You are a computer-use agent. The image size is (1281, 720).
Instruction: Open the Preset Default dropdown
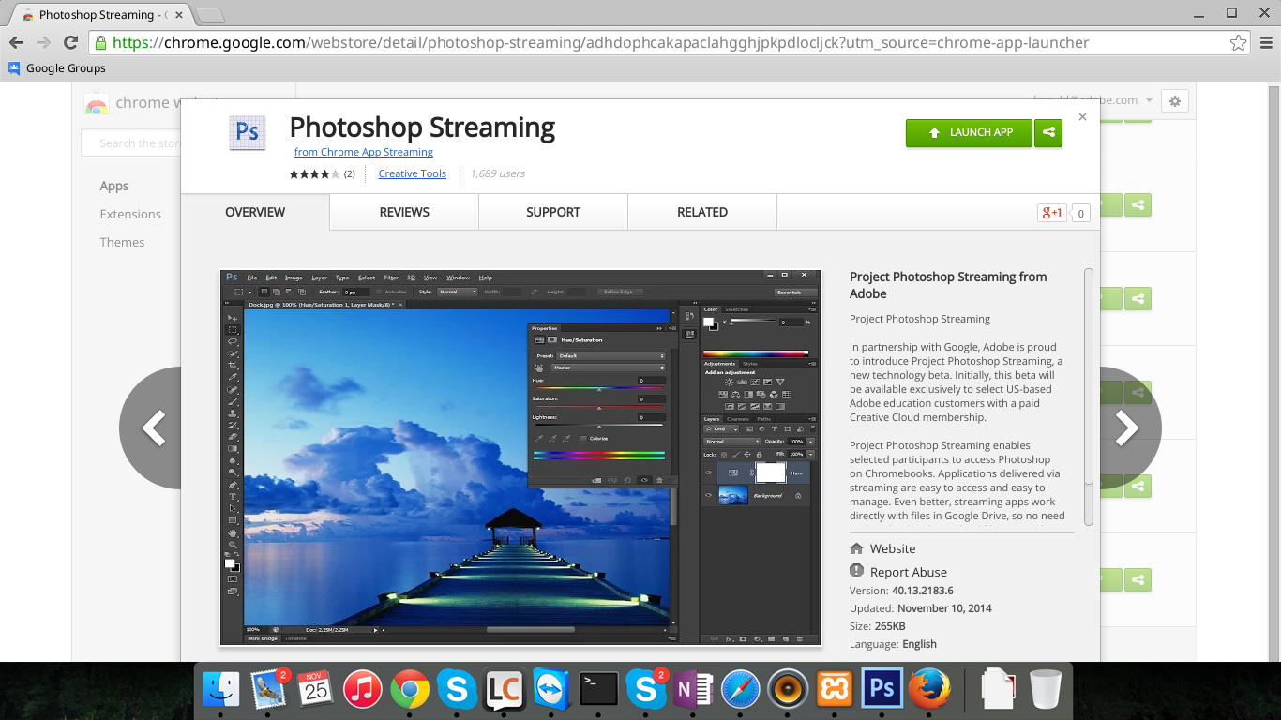[610, 356]
